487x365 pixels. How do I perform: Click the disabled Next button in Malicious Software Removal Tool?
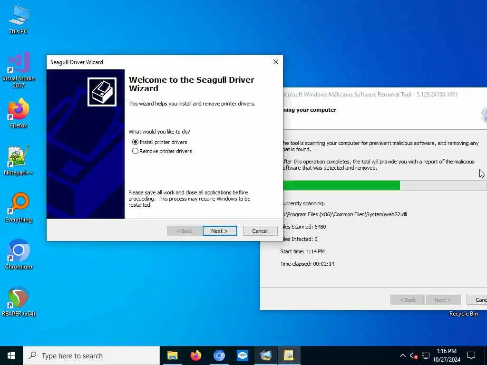(443, 300)
